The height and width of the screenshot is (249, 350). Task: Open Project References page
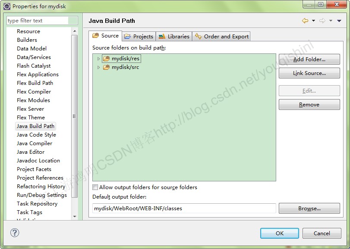[x=40, y=178]
